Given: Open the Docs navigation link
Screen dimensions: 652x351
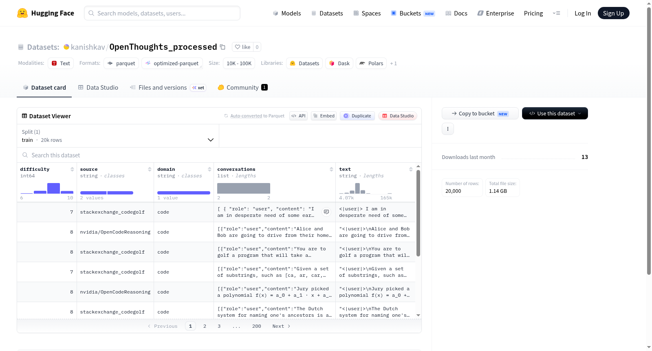Looking at the screenshot, I should click(x=456, y=13).
